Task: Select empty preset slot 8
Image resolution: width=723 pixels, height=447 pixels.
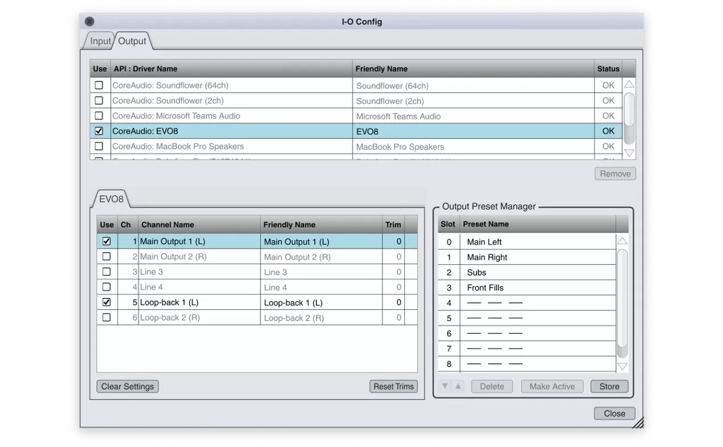Action: click(x=527, y=364)
